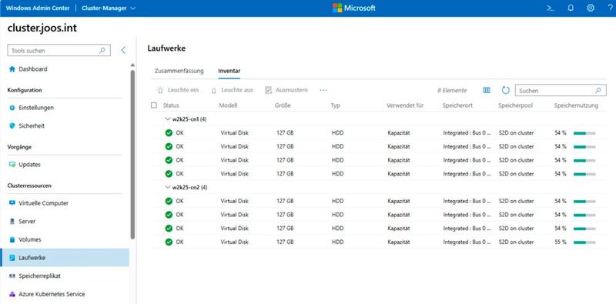Open the column chooser icon
616x304 pixels.
coord(487,90)
